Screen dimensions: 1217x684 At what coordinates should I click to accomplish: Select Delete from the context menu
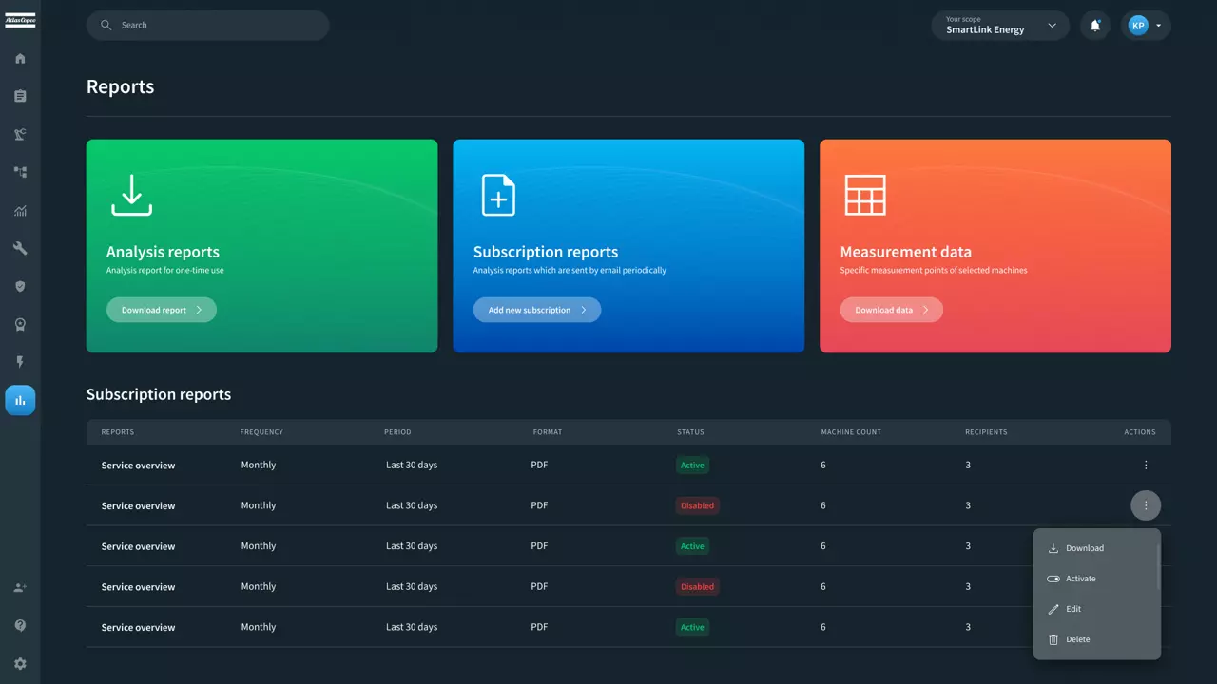pos(1077,639)
